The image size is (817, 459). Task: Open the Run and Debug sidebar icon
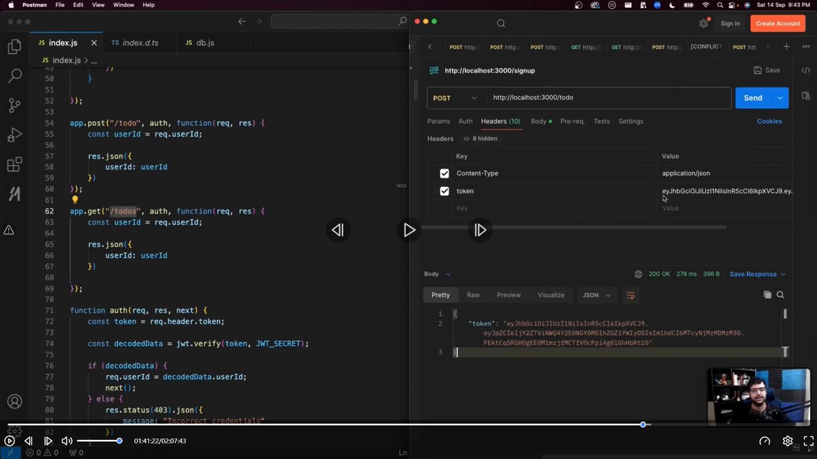[x=14, y=135]
